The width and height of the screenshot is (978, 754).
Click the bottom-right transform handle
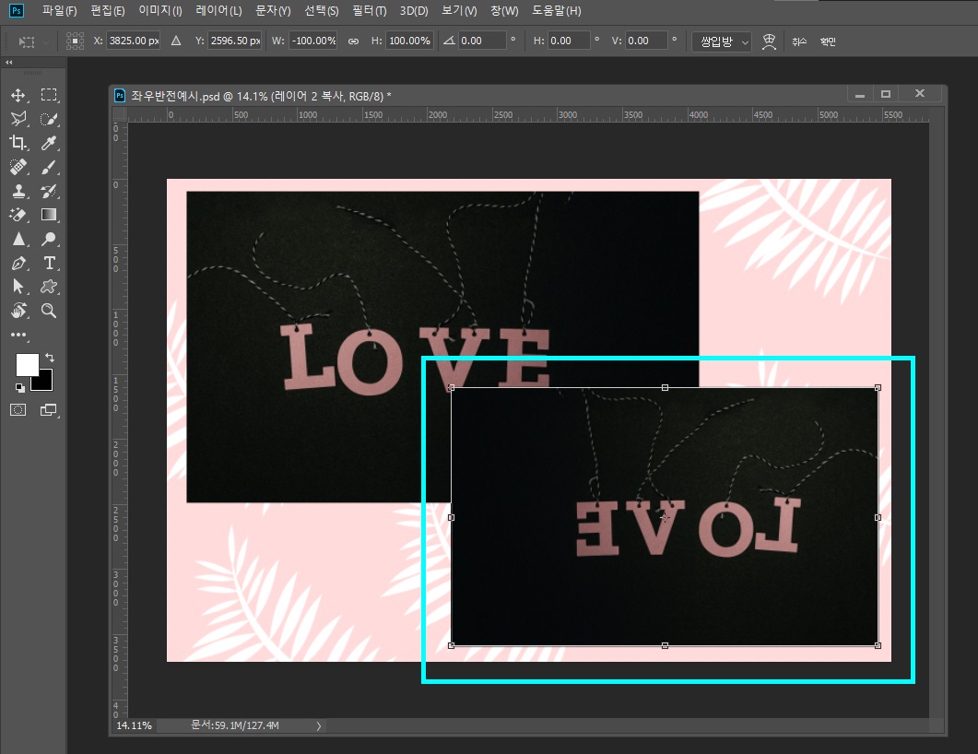click(x=878, y=645)
